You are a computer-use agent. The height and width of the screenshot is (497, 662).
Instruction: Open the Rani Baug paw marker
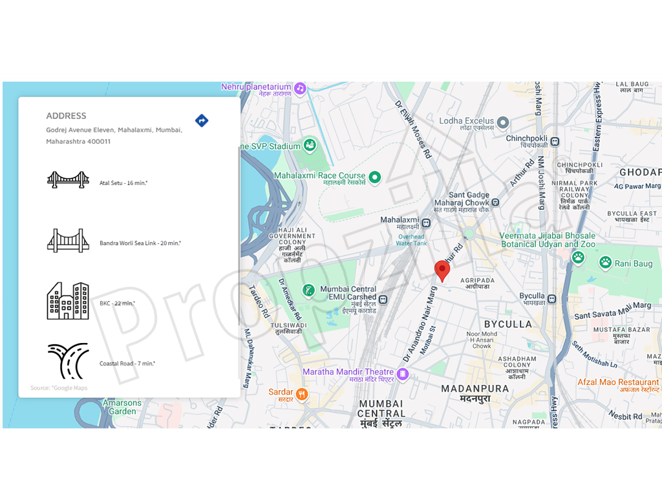pos(605,263)
